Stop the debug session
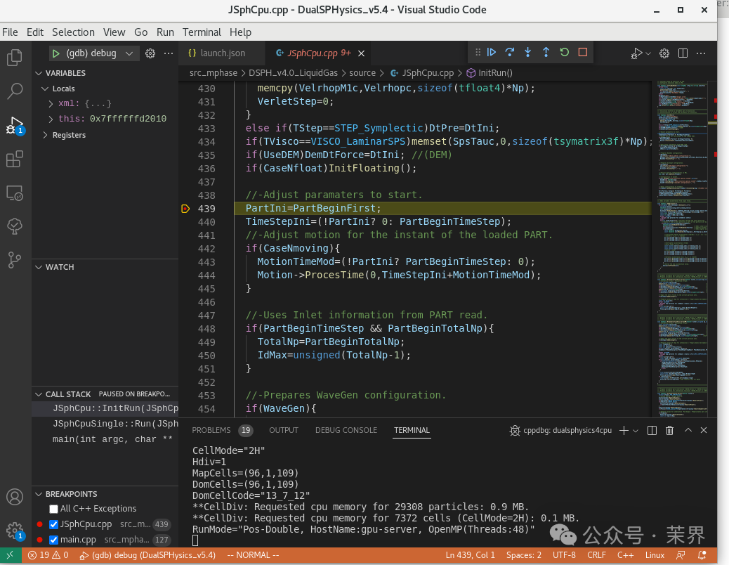This screenshot has width=729, height=565. click(582, 52)
